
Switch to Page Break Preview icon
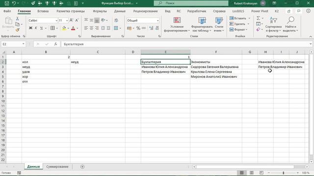click(x=262, y=173)
